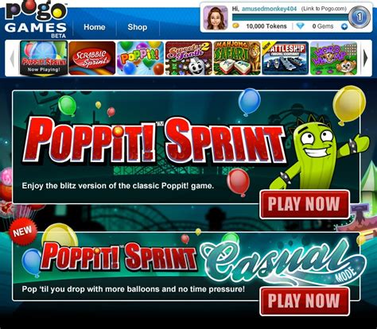Launch Sweet Tooth 2 from the carousel
377x329 pixels.
click(188, 58)
